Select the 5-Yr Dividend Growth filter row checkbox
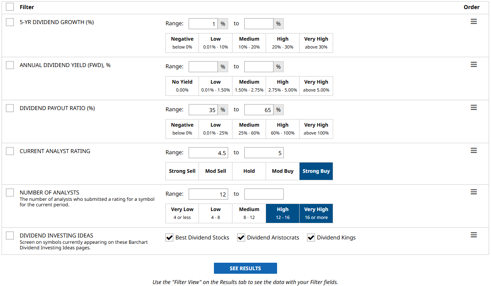The height and width of the screenshot is (286, 491). tap(10, 22)
